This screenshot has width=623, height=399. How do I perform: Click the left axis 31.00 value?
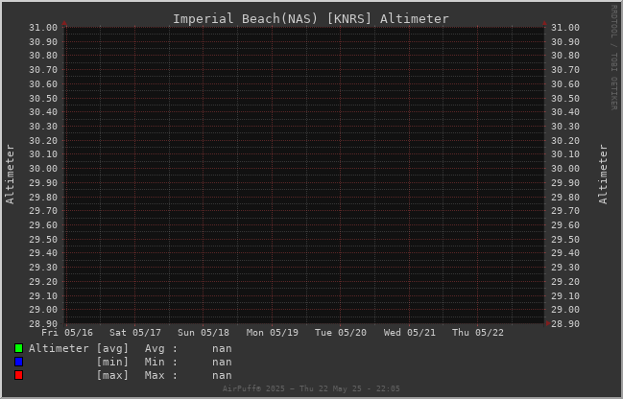[x=43, y=28]
